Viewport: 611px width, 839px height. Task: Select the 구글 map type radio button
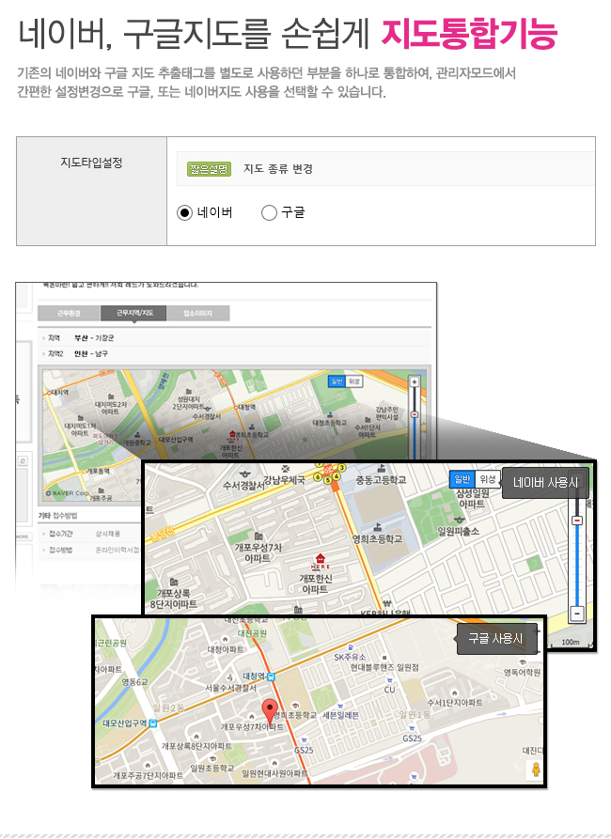[269, 213]
